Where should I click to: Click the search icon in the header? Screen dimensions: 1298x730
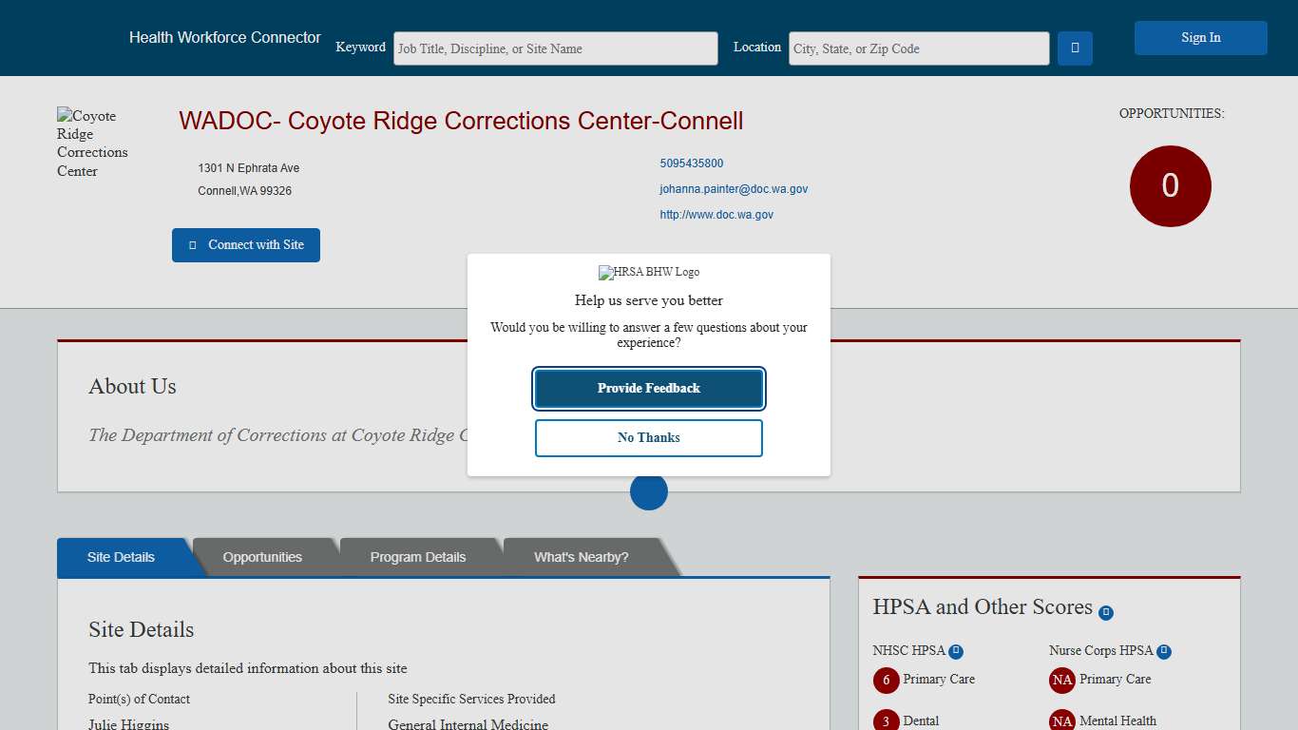pyautogui.click(x=1074, y=48)
